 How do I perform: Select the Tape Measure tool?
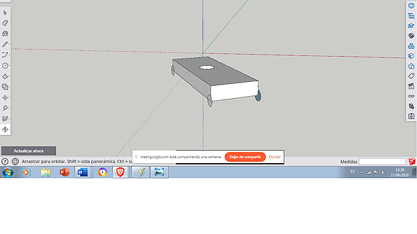[x=5, y=109]
